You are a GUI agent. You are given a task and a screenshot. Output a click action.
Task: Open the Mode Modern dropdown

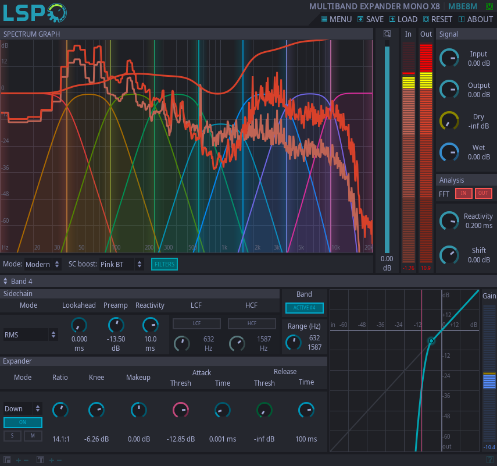coord(42,264)
